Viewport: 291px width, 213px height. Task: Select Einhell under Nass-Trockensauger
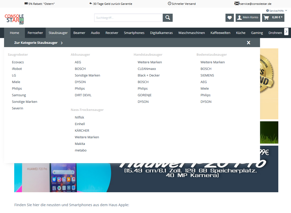[x=80, y=124]
